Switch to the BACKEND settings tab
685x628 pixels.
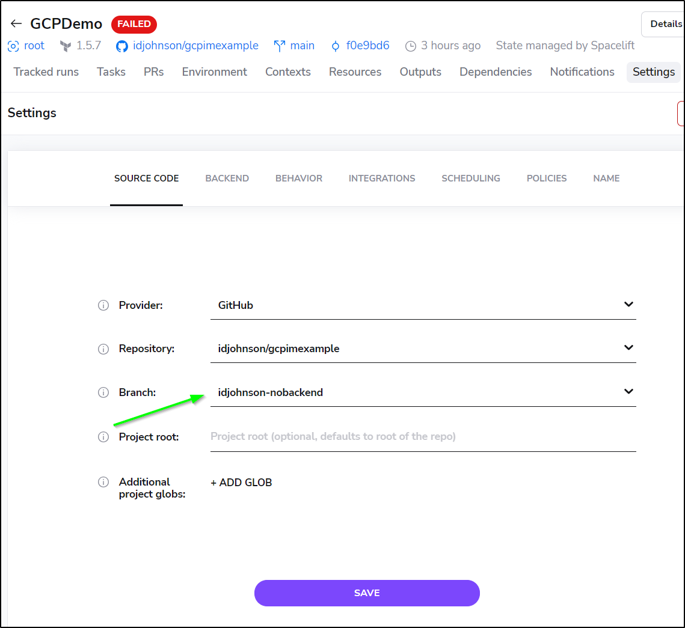[x=227, y=178]
